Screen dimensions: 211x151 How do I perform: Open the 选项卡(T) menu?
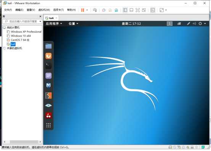pos(58,10)
